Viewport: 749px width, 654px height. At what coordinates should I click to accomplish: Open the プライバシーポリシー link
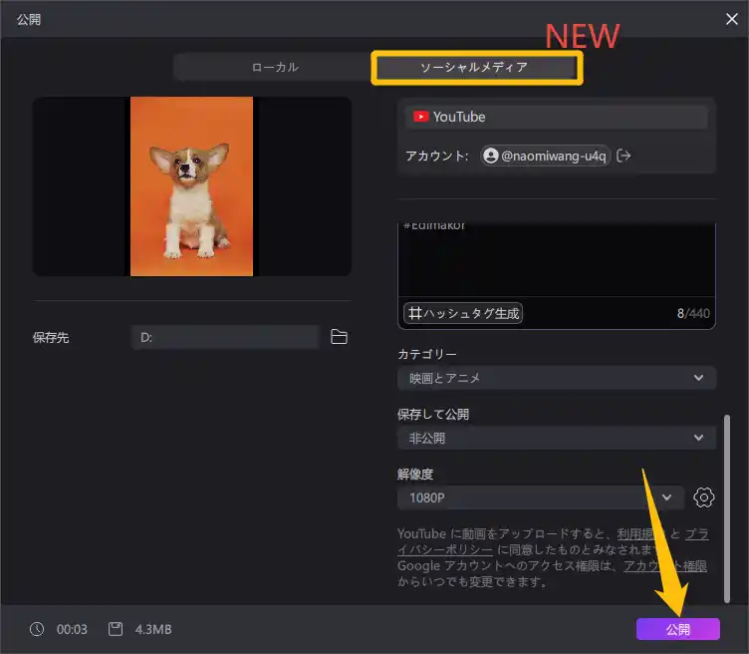tap(553, 541)
